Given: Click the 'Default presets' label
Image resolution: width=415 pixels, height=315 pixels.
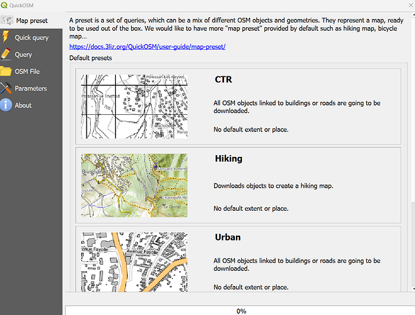Looking at the screenshot, I should click(x=91, y=58).
